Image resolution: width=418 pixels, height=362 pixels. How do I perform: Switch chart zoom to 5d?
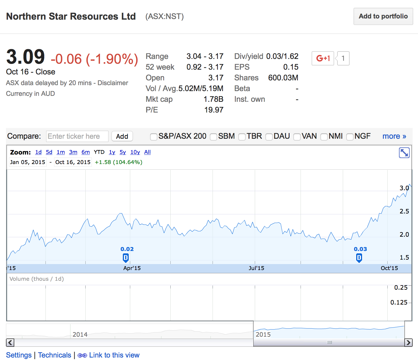tap(49, 152)
